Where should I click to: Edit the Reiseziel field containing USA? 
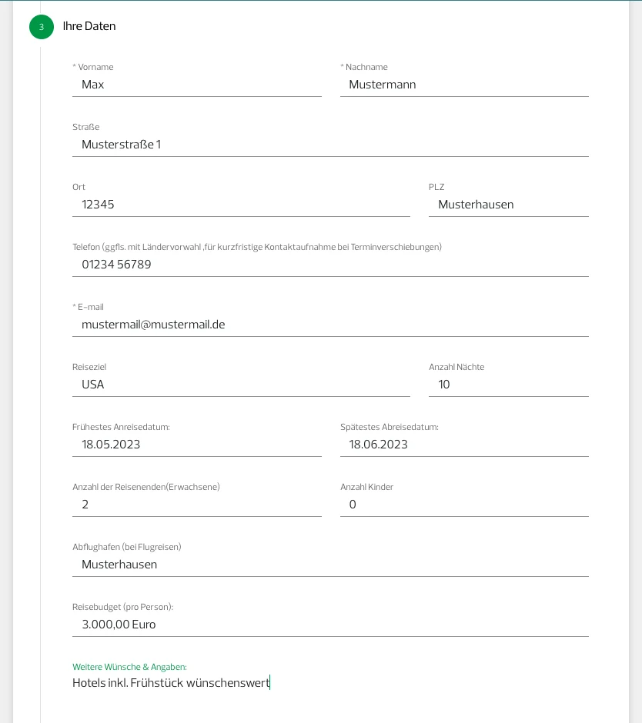click(241, 385)
